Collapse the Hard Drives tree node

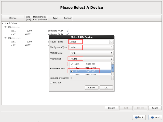(3, 23)
